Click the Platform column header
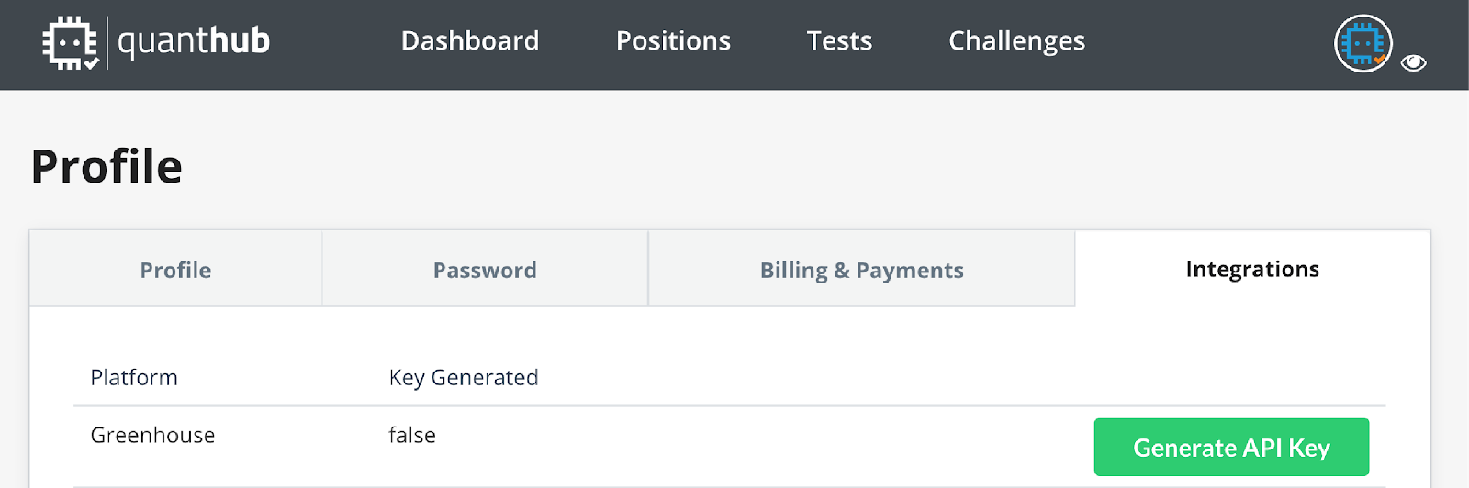 tap(134, 377)
